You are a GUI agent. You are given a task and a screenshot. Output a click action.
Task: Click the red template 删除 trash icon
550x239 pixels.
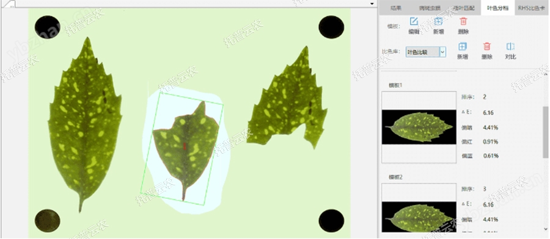[x=463, y=22]
